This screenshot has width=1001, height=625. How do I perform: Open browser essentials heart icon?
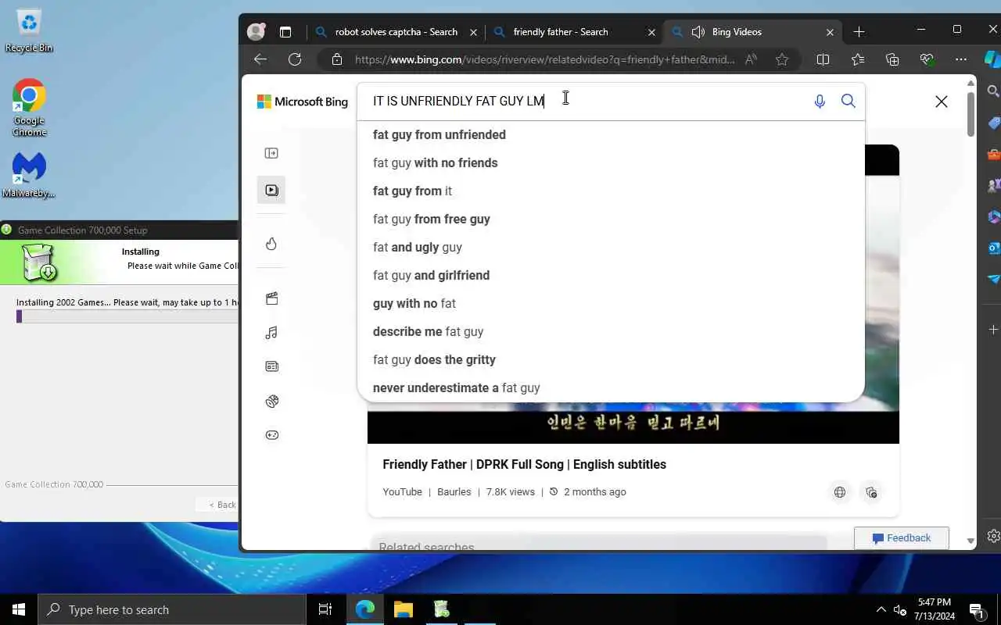927,59
